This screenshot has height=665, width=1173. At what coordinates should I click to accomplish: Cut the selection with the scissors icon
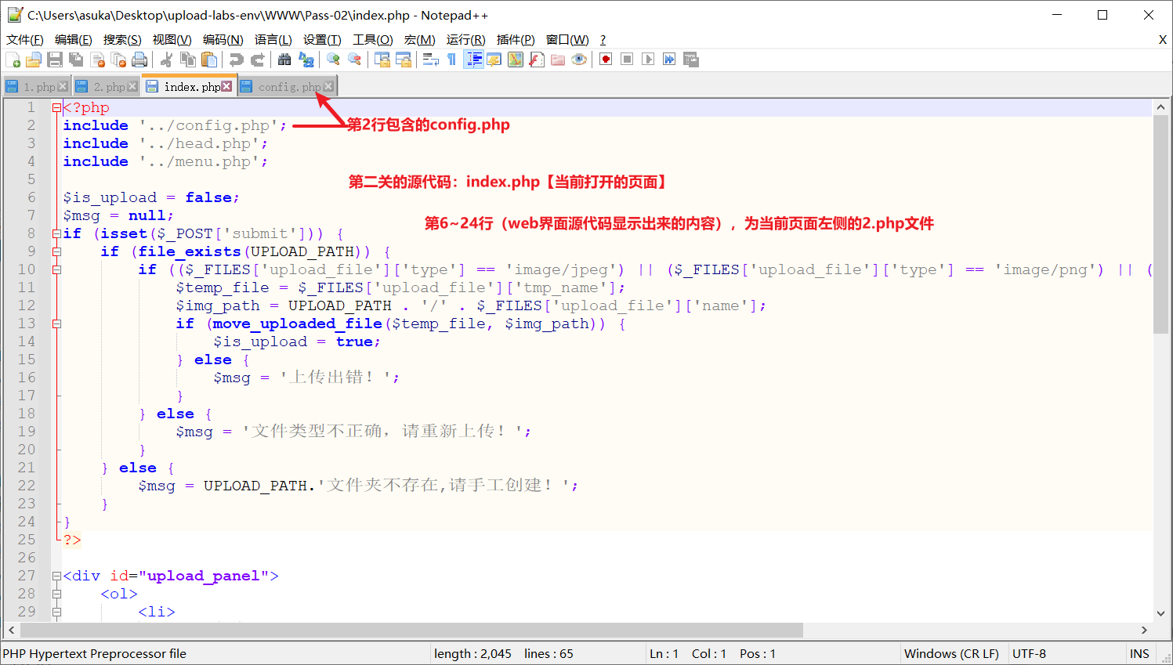tap(166, 60)
